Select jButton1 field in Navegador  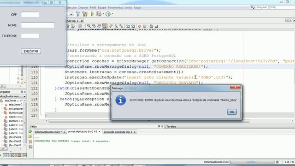[16, 121]
